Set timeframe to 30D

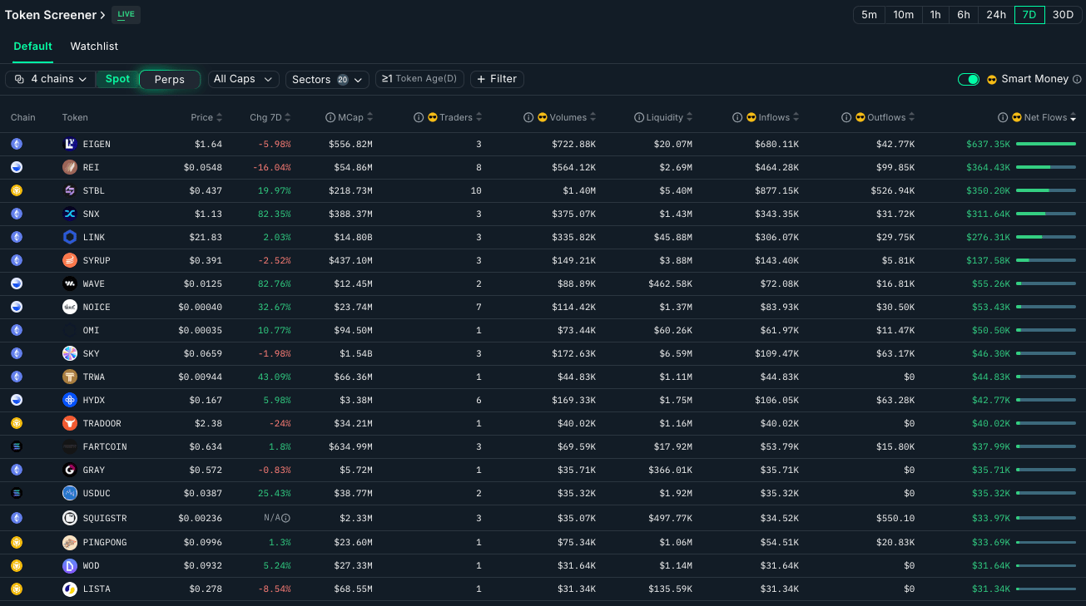(1063, 15)
